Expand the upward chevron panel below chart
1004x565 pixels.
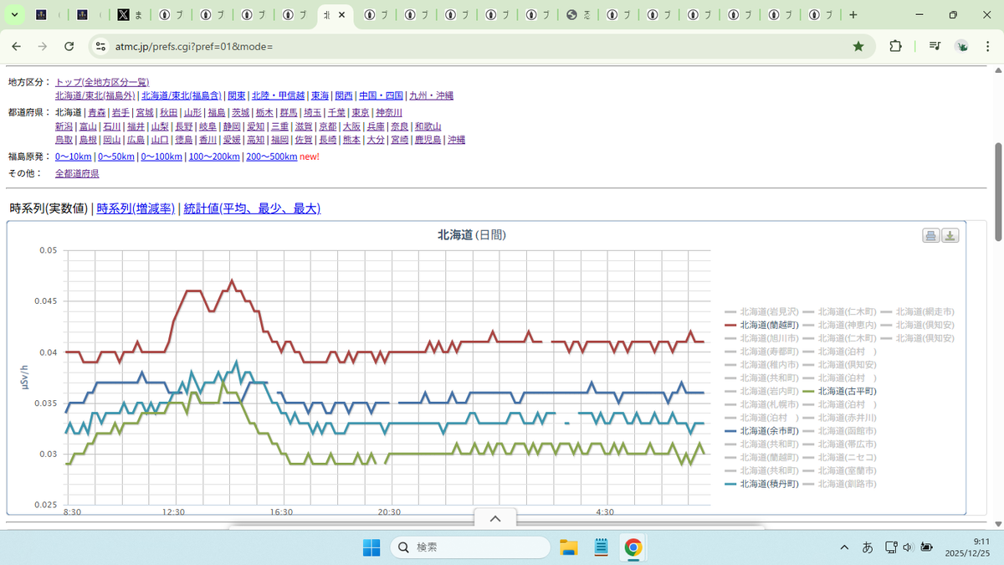494,519
